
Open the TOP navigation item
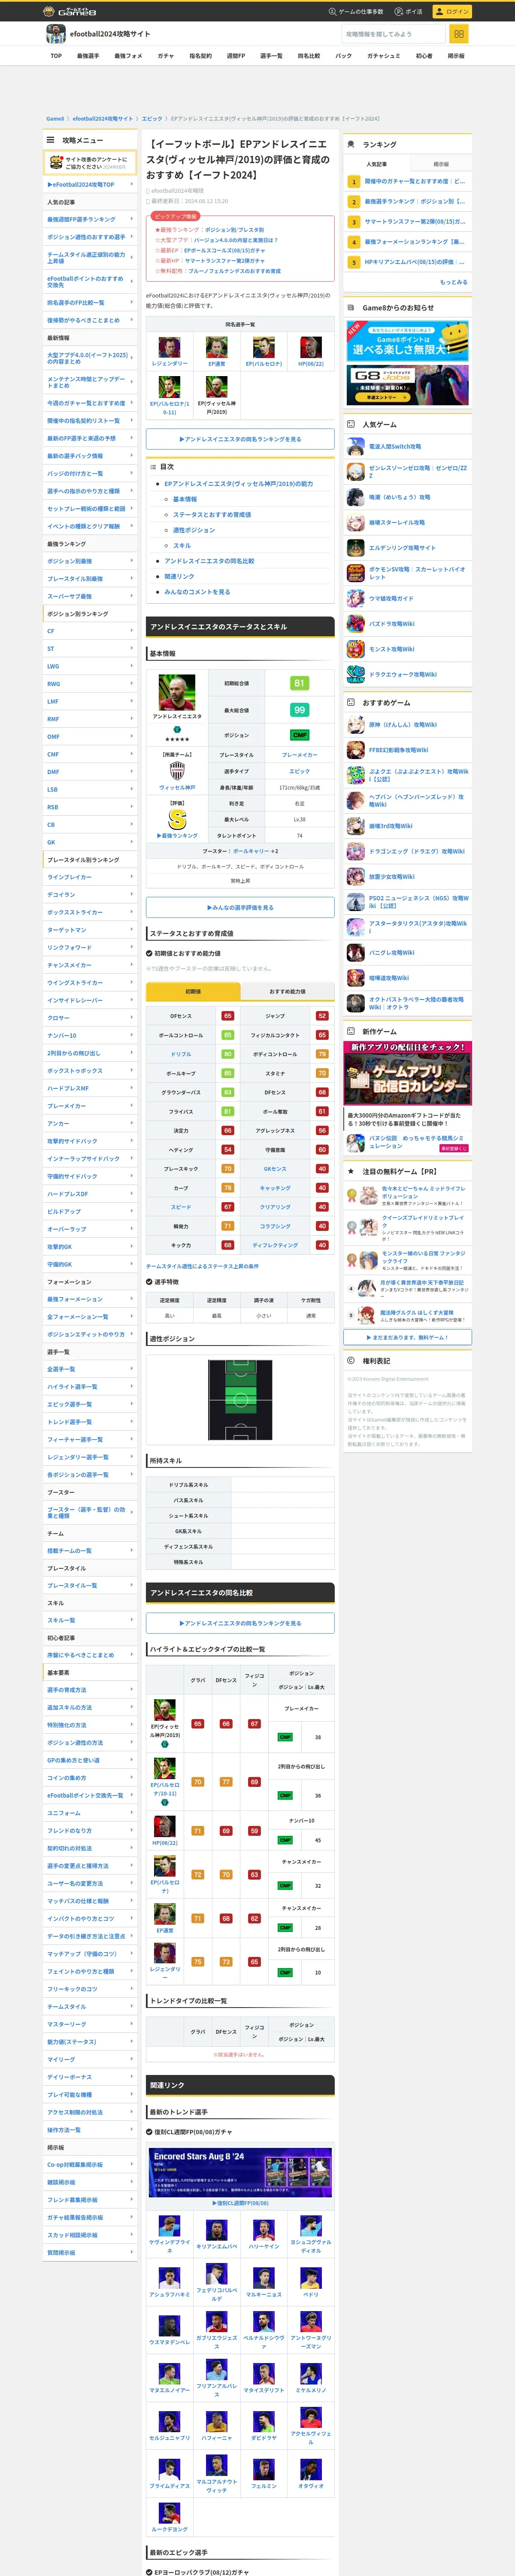(x=56, y=56)
